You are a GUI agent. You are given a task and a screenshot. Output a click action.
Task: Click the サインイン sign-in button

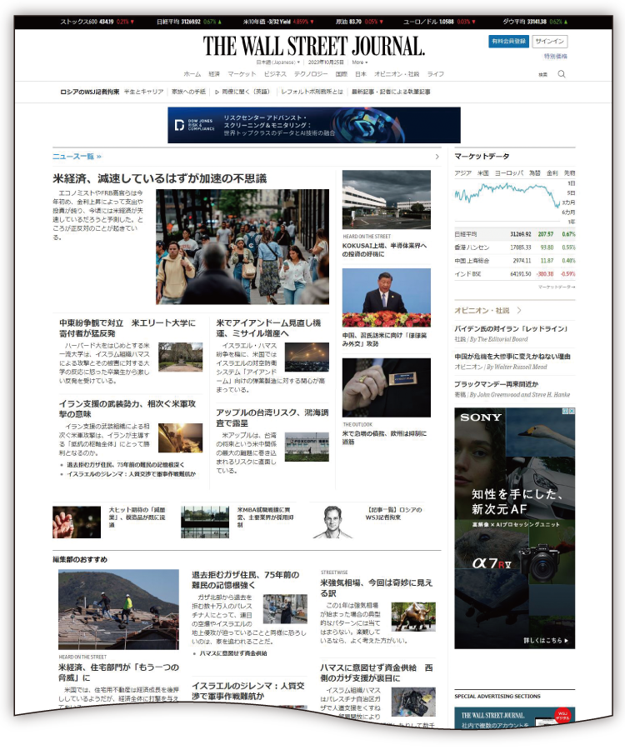coord(549,41)
